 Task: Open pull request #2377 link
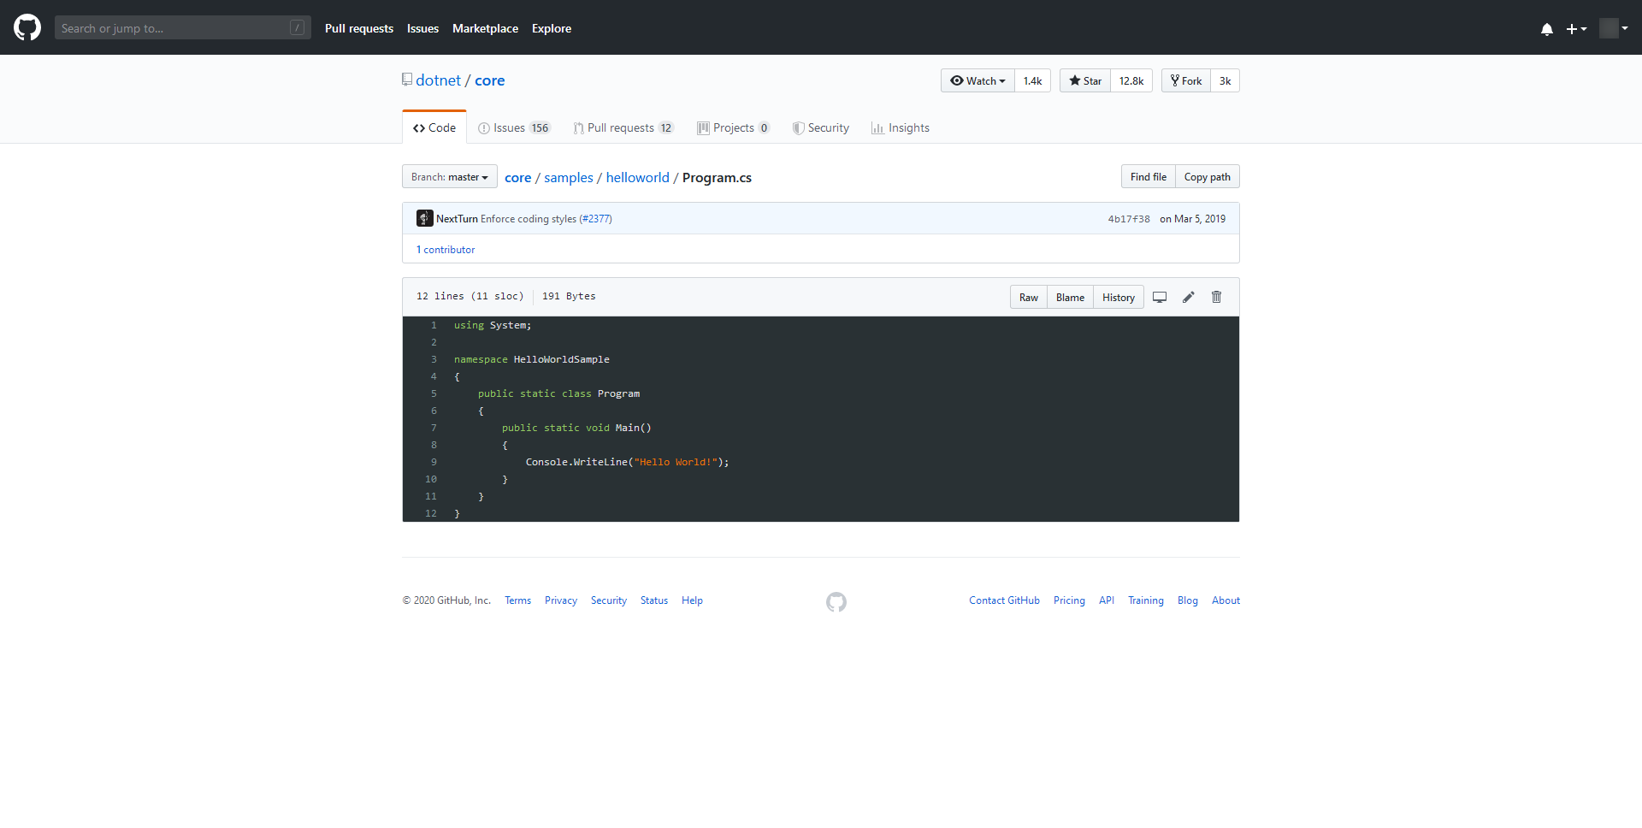(596, 219)
